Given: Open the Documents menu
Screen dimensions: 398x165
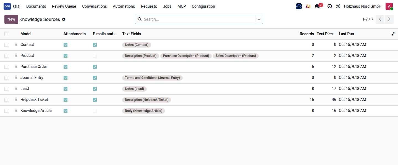Looking at the screenshot, I should pos(36,6).
